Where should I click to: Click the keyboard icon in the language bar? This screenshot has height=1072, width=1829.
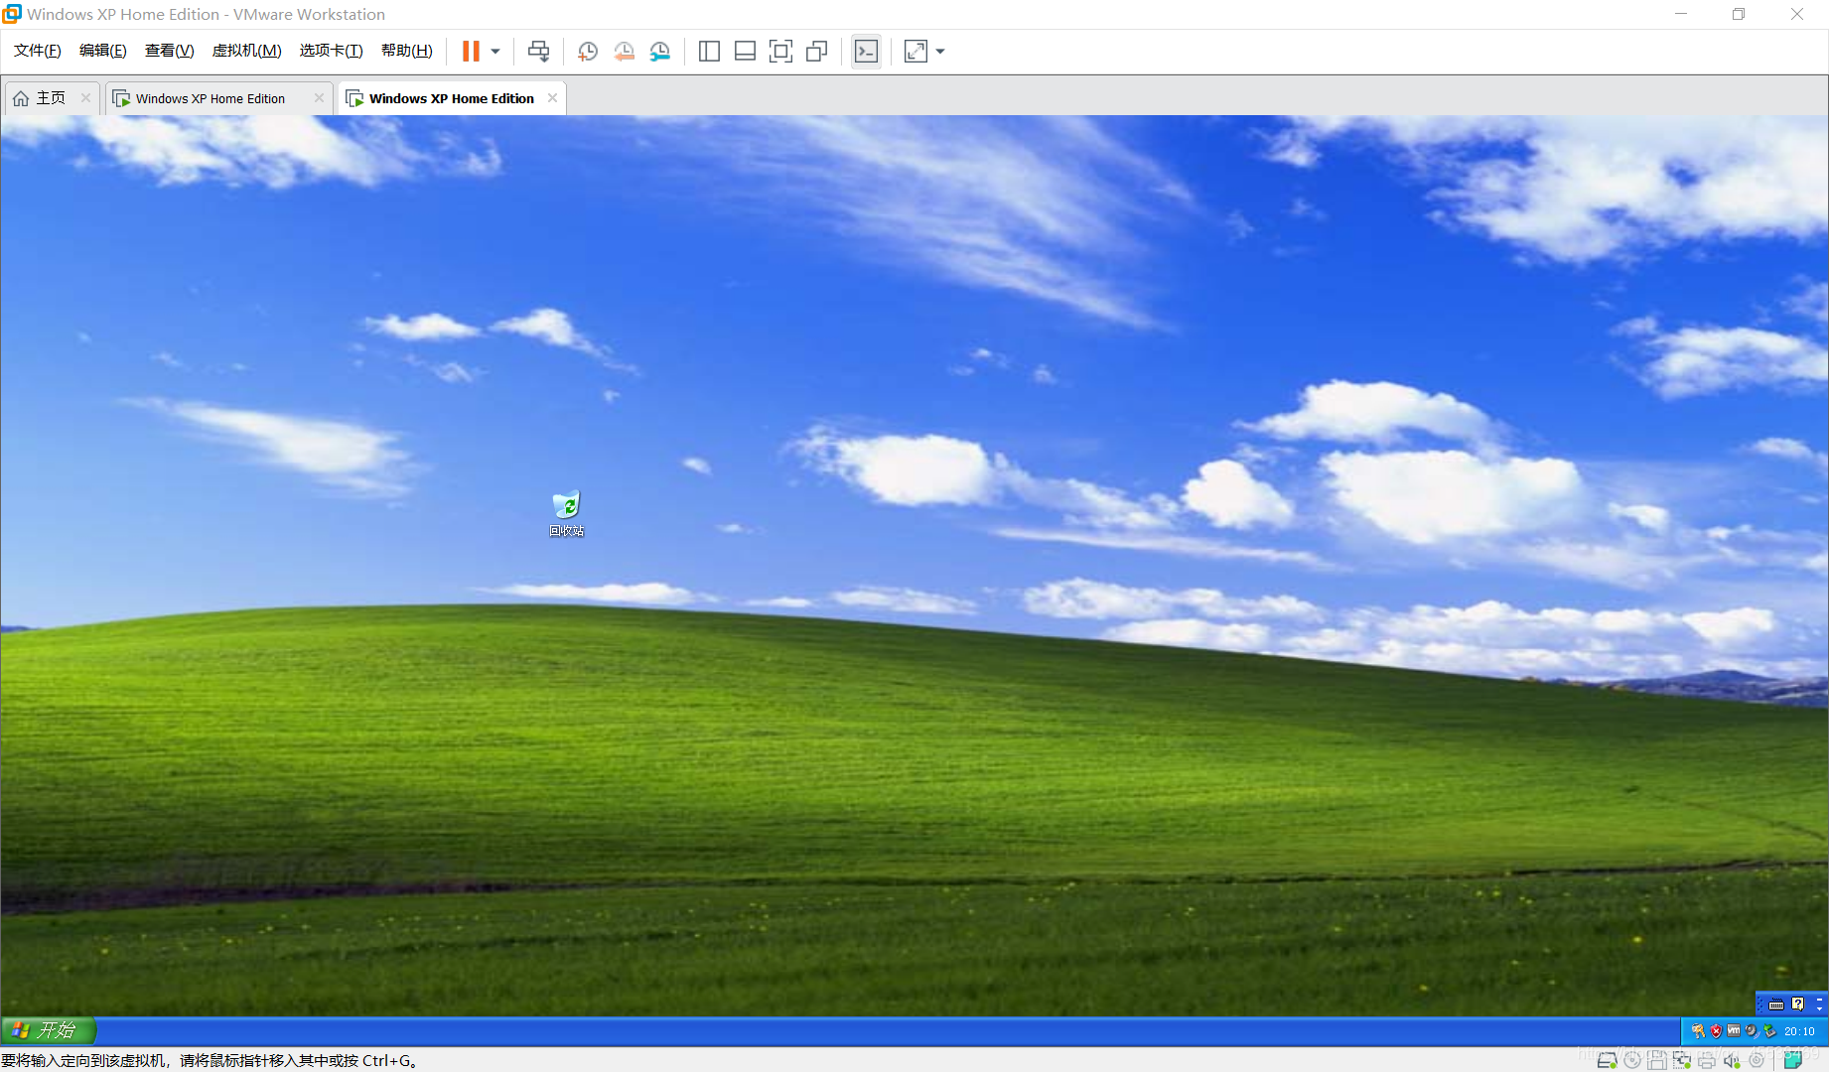1776,1005
